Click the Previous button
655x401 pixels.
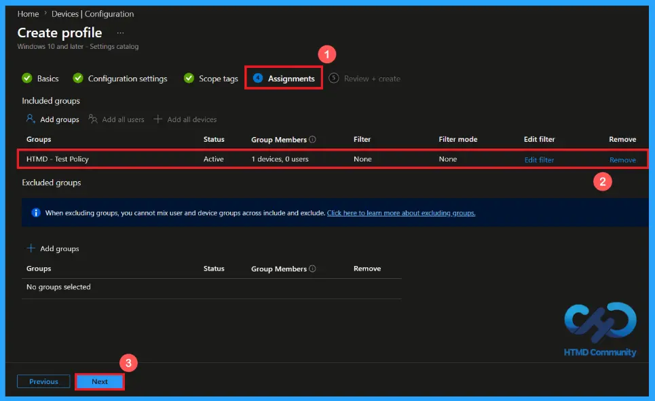[43, 381]
